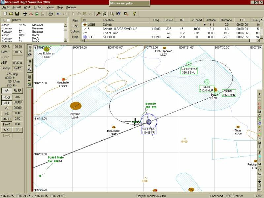Save using the floppy disk icon
The height and width of the screenshot is (198, 264).
pyautogui.click(x=16, y=14)
